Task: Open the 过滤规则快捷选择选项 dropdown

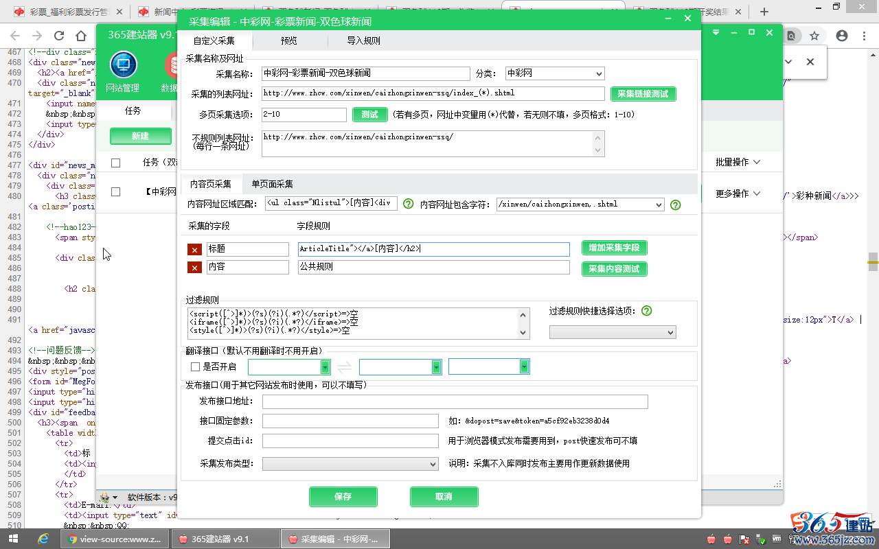Action: pos(613,332)
